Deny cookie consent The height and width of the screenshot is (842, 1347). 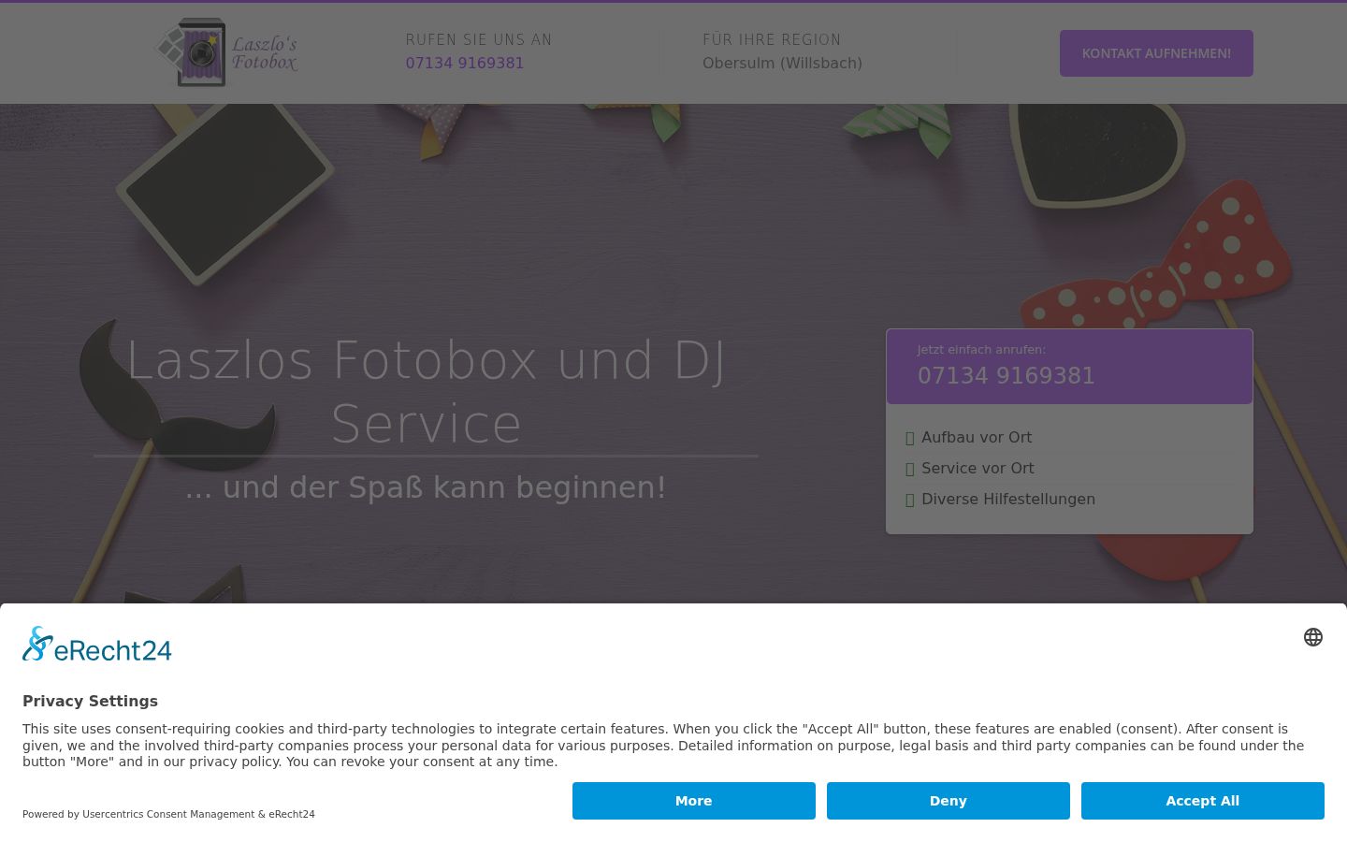[x=949, y=801]
